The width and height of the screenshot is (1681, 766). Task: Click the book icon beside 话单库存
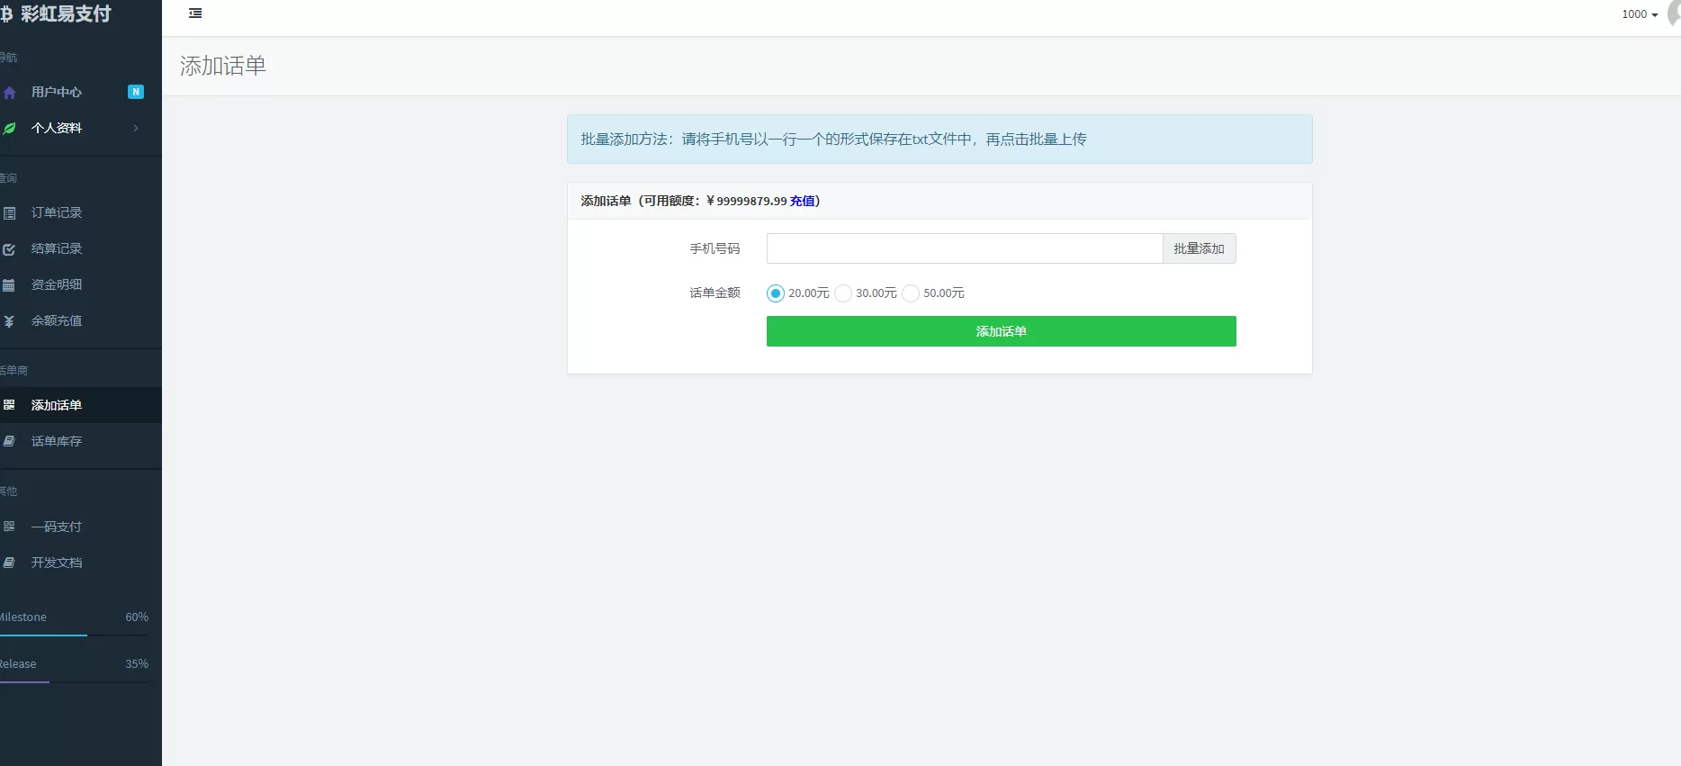click(10, 441)
